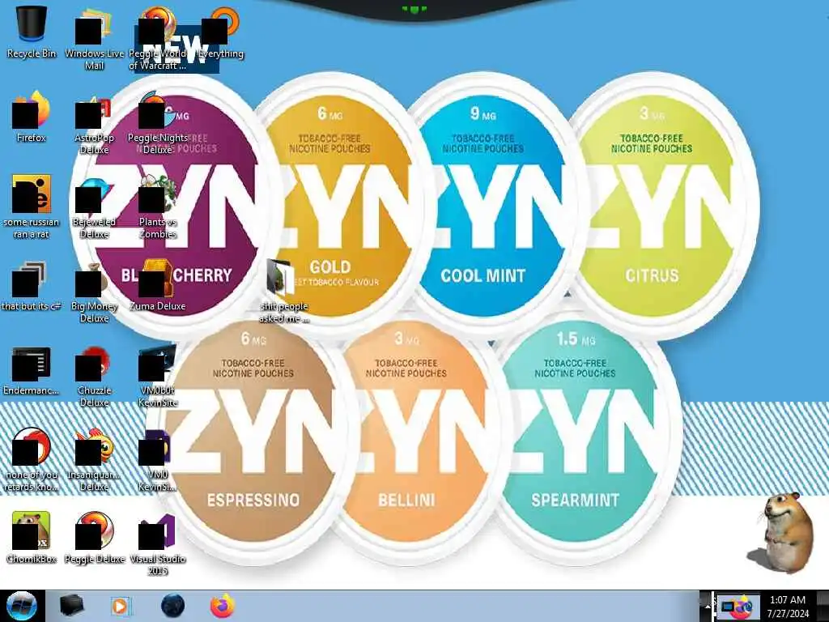Click the Show desktop button
The width and height of the screenshot is (829, 622).
click(823, 606)
